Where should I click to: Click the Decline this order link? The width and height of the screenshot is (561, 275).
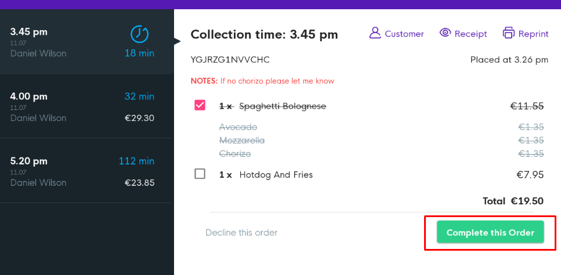[x=241, y=233]
